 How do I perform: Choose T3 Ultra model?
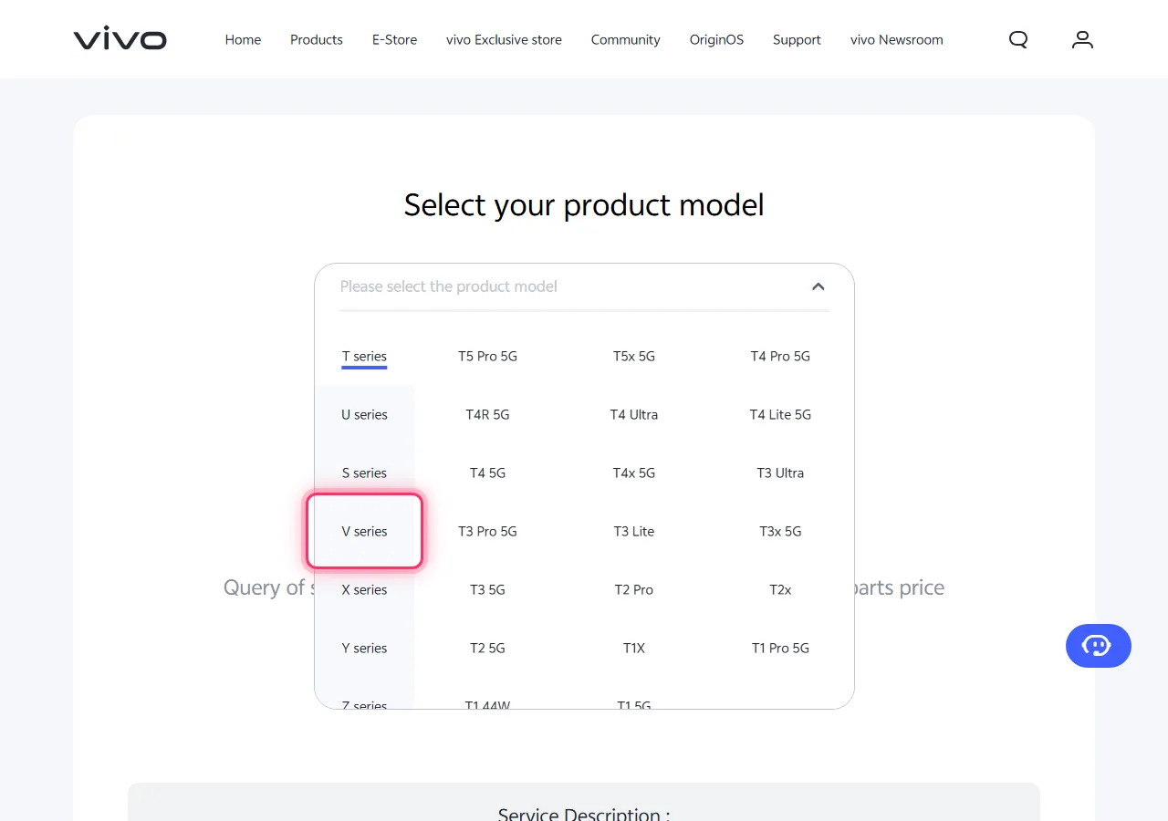point(780,473)
